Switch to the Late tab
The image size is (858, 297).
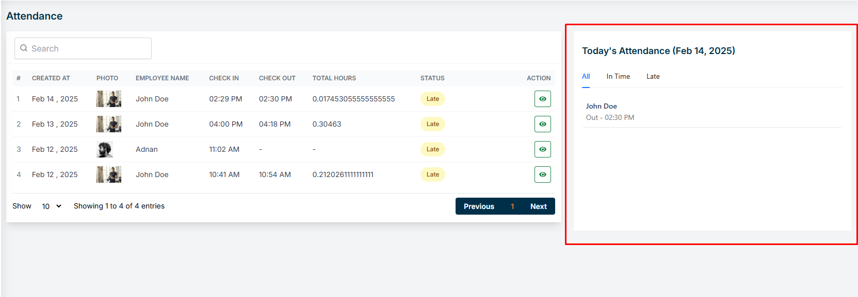653,77
